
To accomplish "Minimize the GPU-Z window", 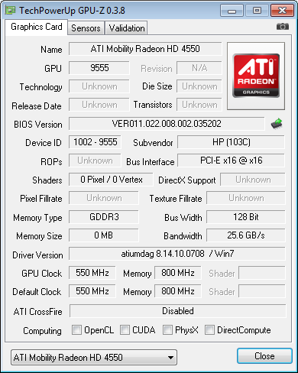I will 232,11.
